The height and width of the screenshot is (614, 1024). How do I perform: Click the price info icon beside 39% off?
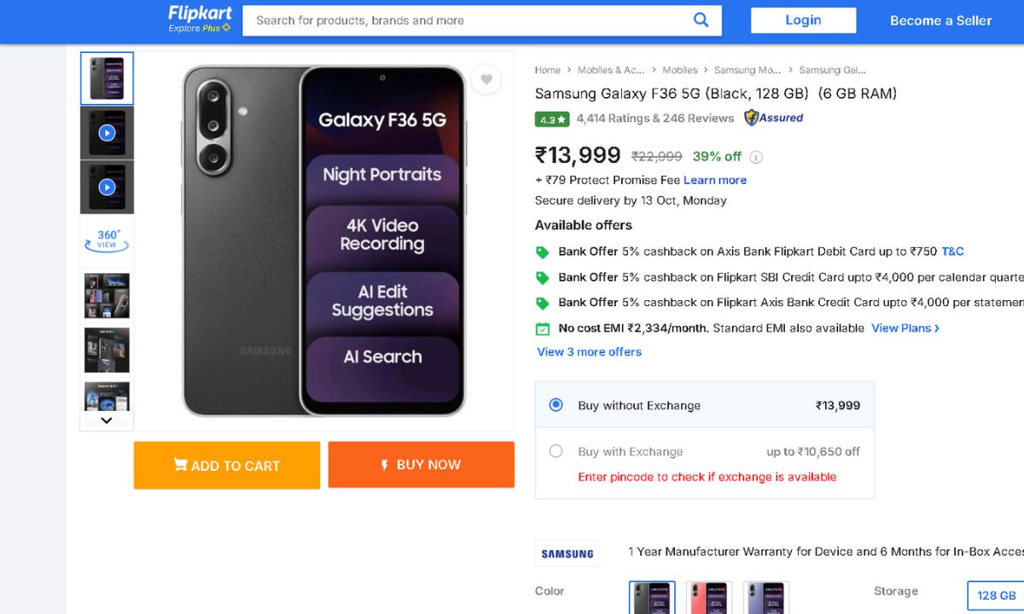point(756,157)
